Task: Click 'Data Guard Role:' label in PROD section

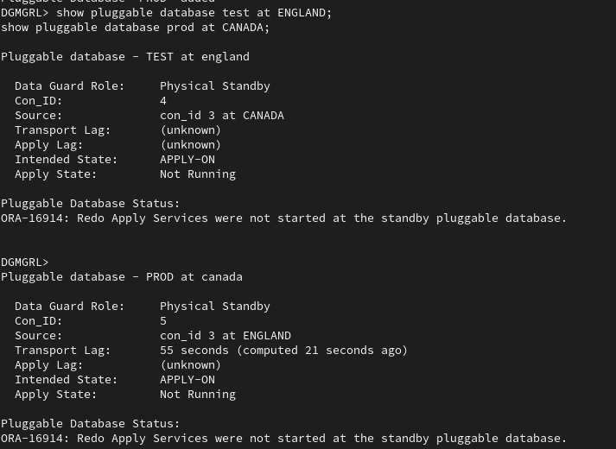Action: tap(69, 306)
